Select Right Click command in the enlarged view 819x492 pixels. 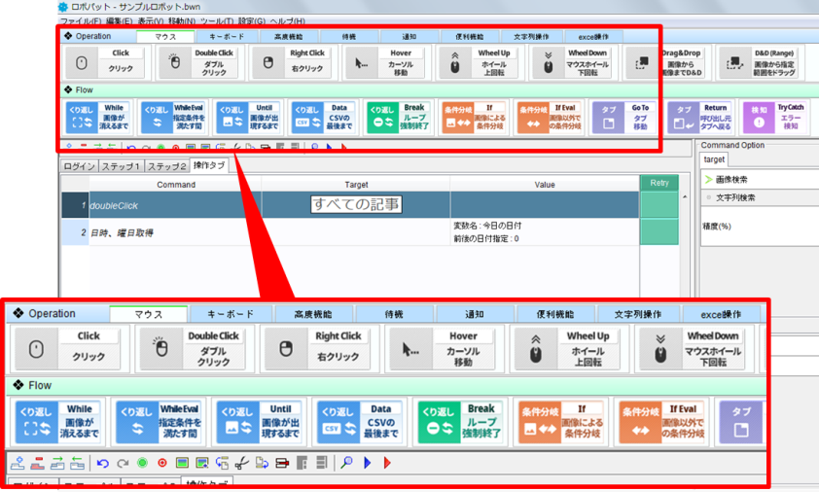(319, 348)
